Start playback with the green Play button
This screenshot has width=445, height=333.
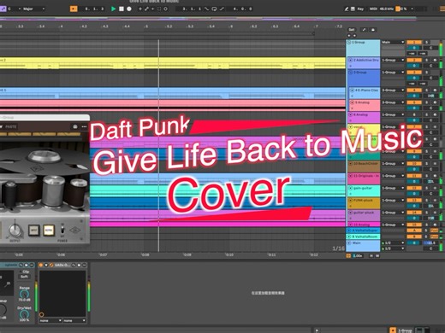coord(113,9)
